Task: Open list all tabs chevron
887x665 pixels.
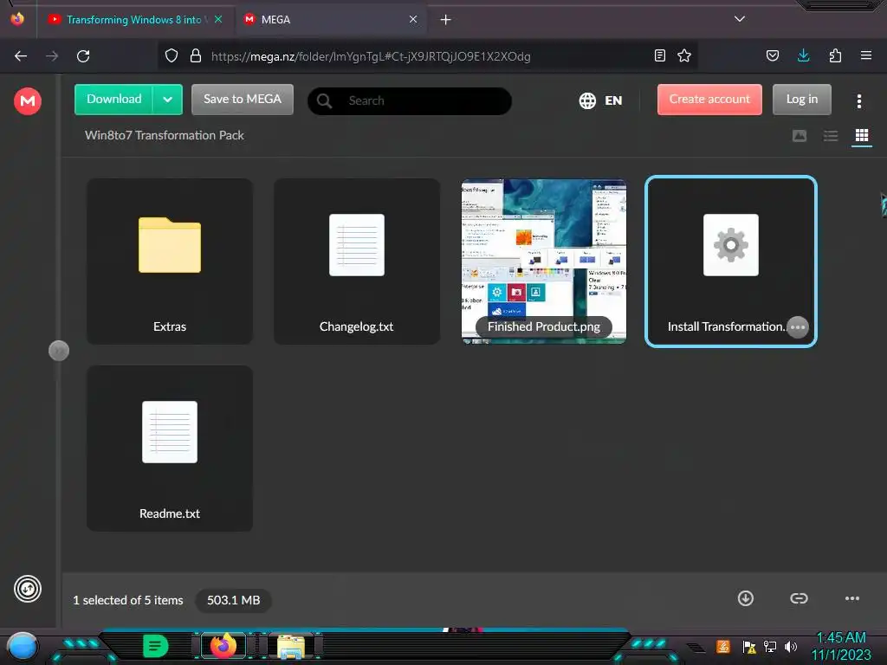Action: click(x=740, y=19)
